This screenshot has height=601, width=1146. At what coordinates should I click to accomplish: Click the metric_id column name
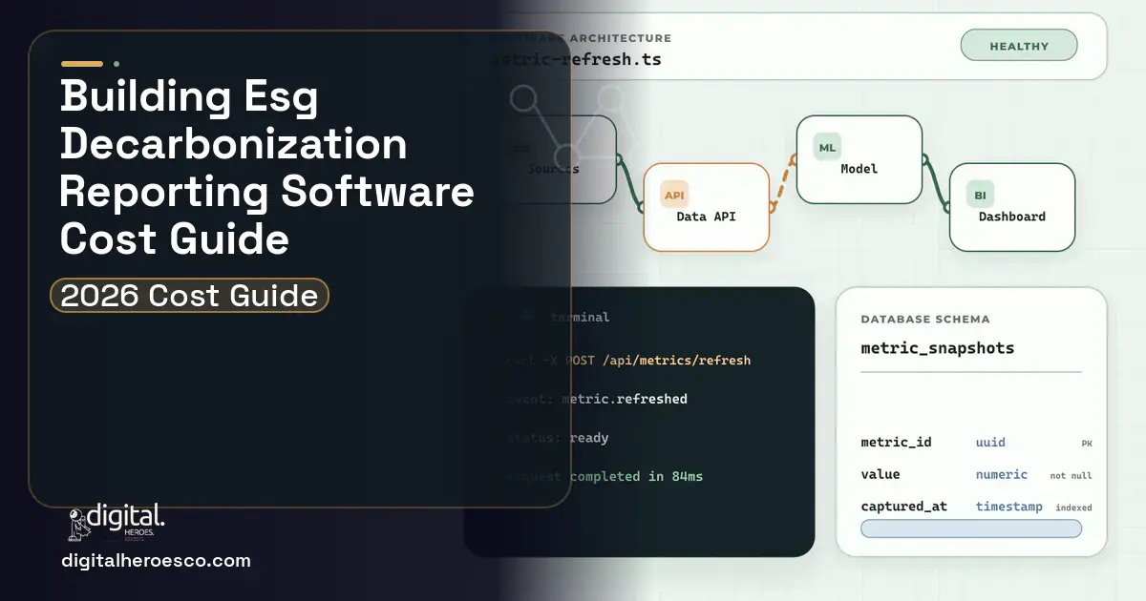point(896,443)
